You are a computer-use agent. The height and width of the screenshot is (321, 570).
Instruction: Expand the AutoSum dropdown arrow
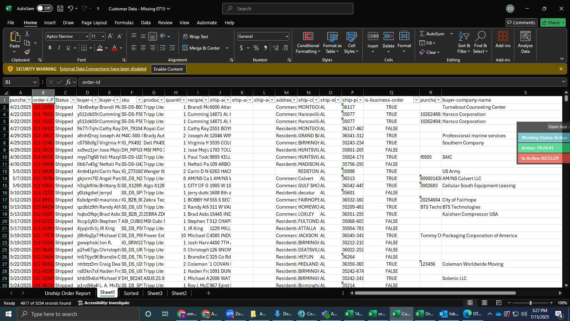(x=451, y=34)
